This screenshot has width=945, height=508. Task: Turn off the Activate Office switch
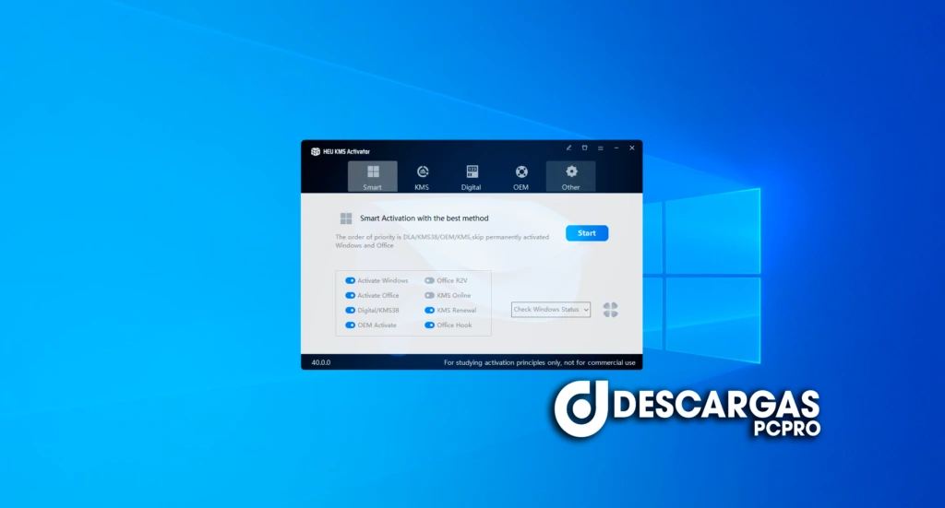(351, 295)
